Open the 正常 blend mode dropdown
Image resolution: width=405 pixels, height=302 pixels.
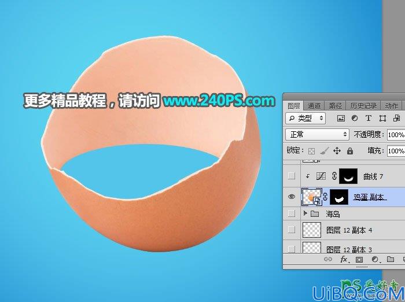(x=317, y=135)
